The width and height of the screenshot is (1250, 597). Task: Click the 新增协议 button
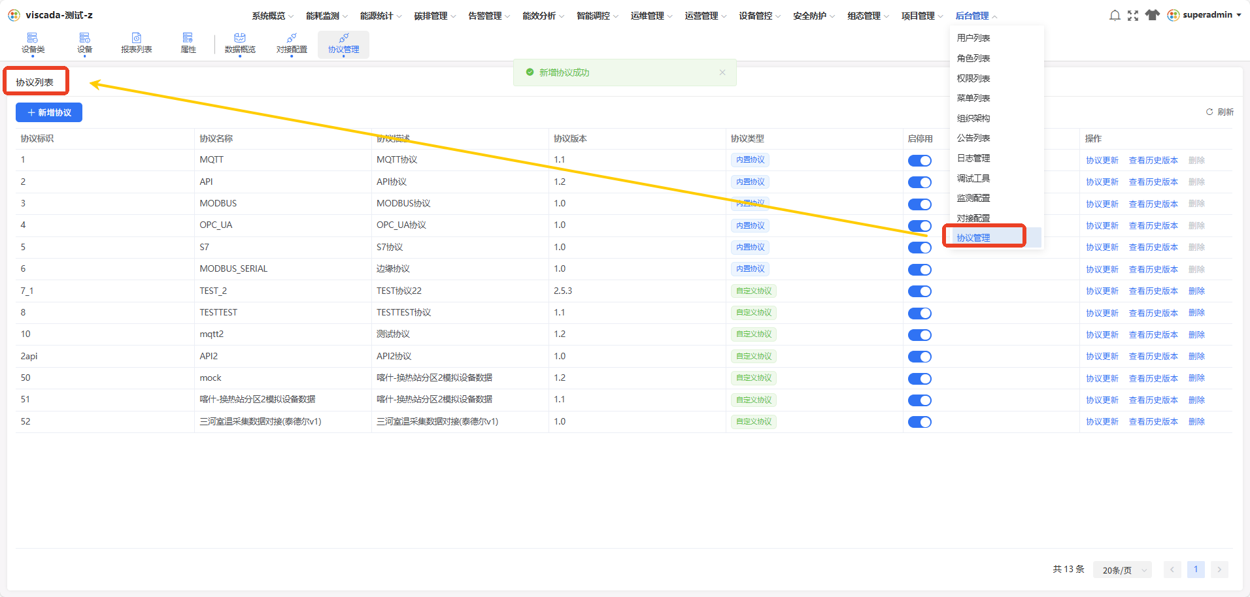click(49, 112)
